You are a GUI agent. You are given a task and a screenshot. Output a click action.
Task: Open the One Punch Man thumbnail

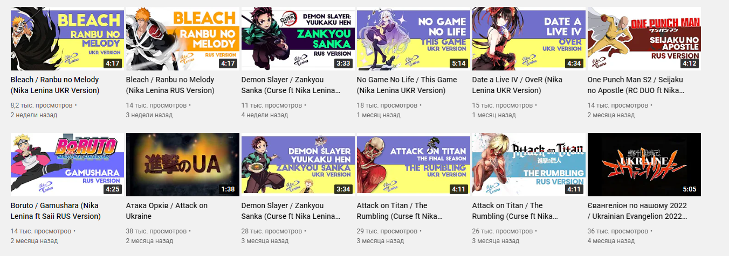coord(644,39)
